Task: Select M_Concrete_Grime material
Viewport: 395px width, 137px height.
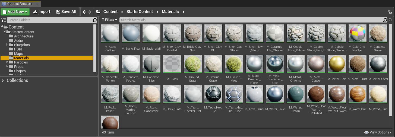Action: tap(378, 38)
